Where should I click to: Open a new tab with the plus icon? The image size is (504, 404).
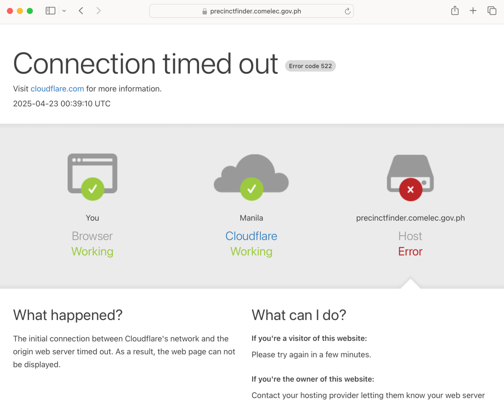coord(473,11)
